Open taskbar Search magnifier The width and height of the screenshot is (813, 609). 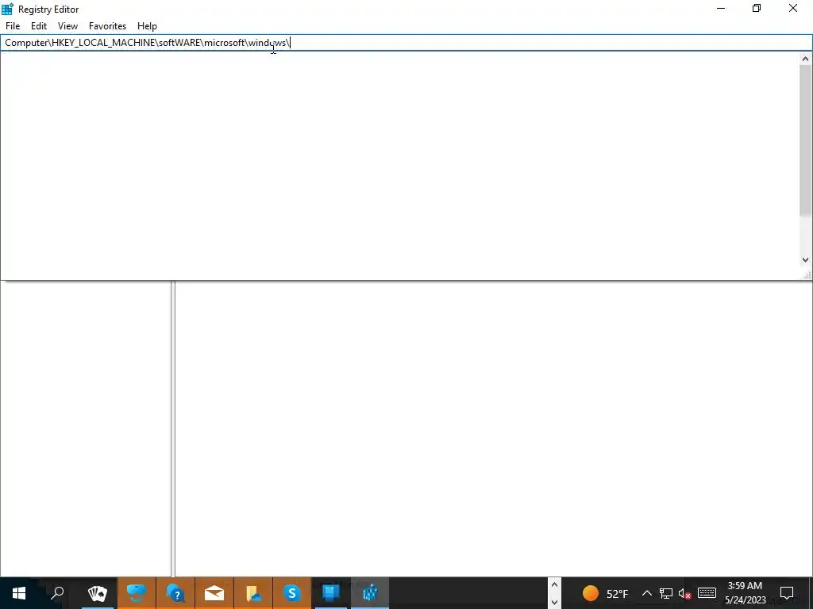coord(57,593)
